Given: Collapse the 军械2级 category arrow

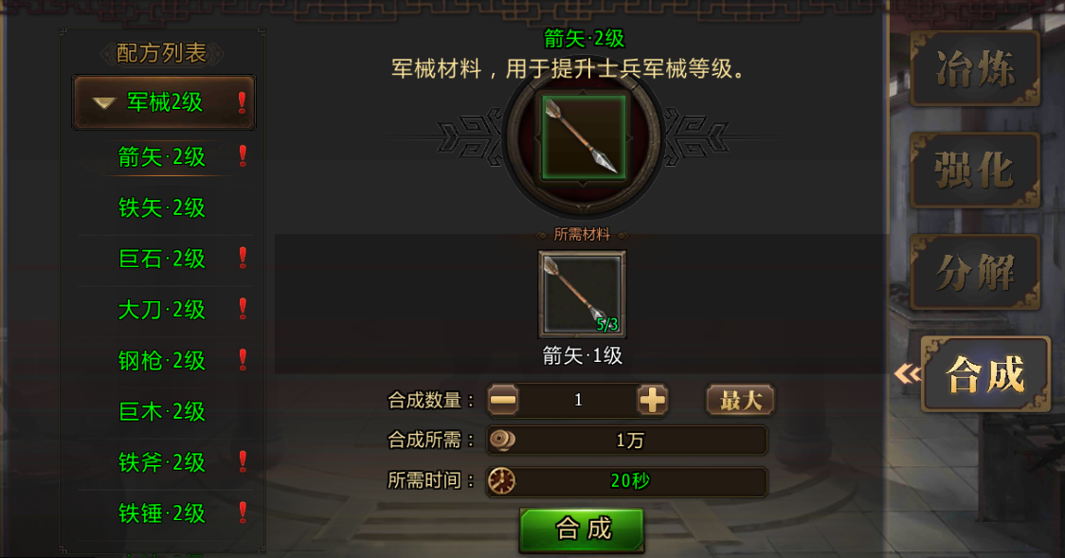Looking at the screenshot, I should pos(103,103).
